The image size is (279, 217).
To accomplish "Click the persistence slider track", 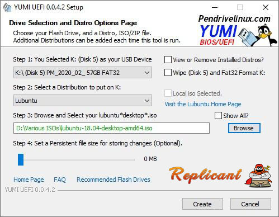I will [x=79, y=160].
